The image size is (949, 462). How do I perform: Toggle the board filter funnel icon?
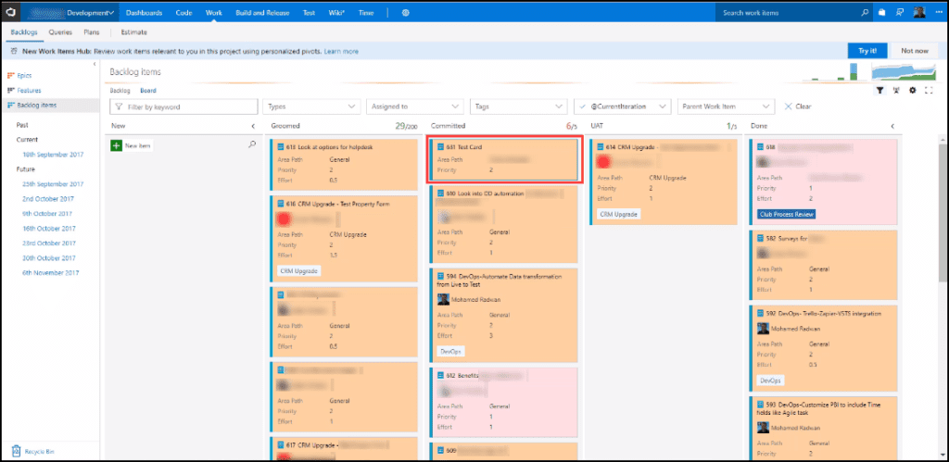[x=880, y=90]
